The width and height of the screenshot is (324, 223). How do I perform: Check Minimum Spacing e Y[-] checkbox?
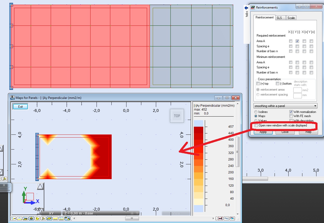pos(297,67)
